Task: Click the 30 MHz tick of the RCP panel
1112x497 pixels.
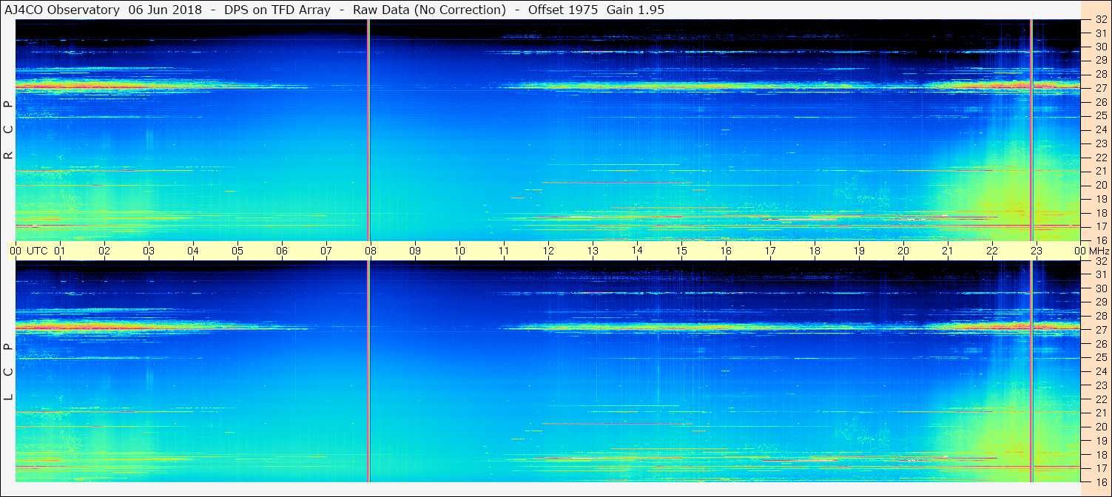Action: [1100, 47]
